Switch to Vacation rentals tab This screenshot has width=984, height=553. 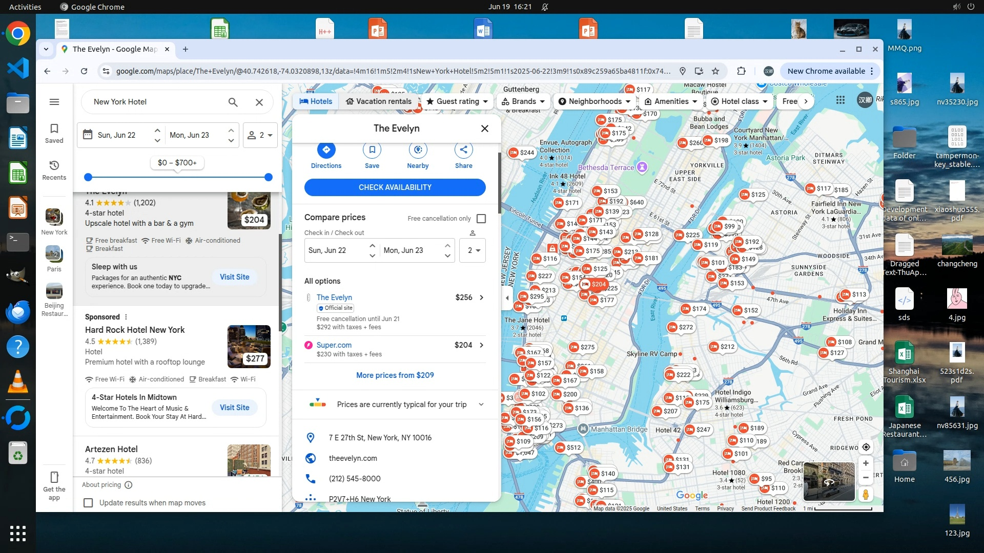378,101
